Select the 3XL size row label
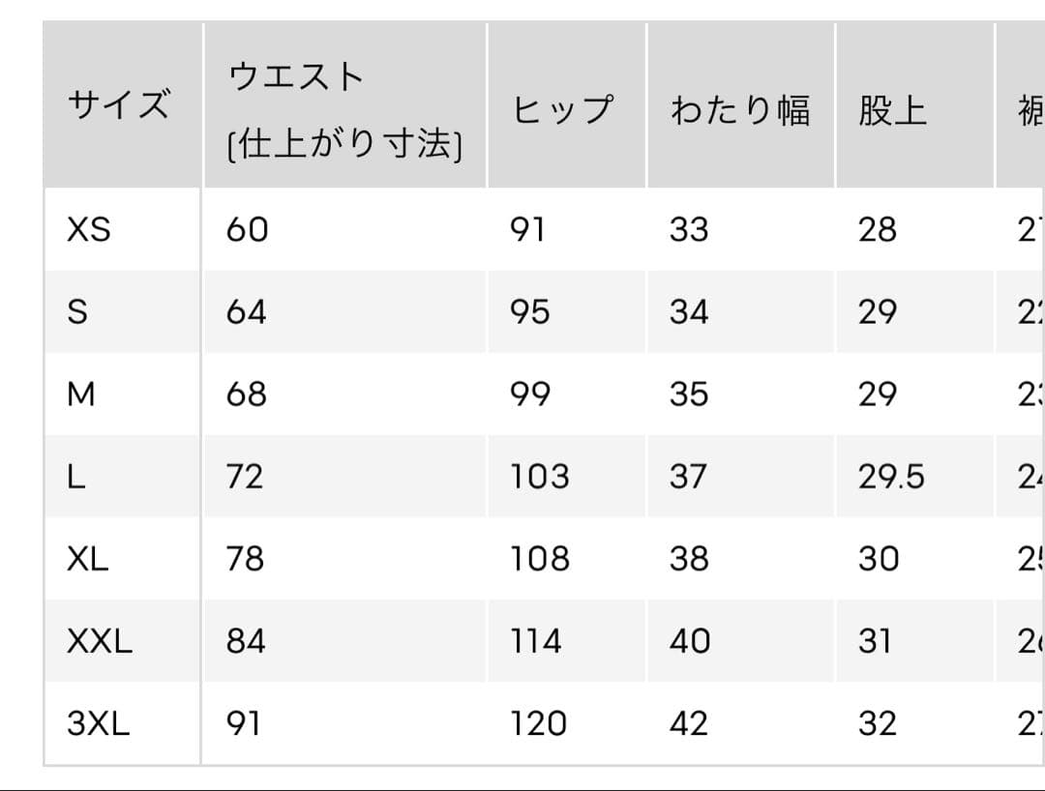The height and width of the screenshot is (791, 1045). 98,723
